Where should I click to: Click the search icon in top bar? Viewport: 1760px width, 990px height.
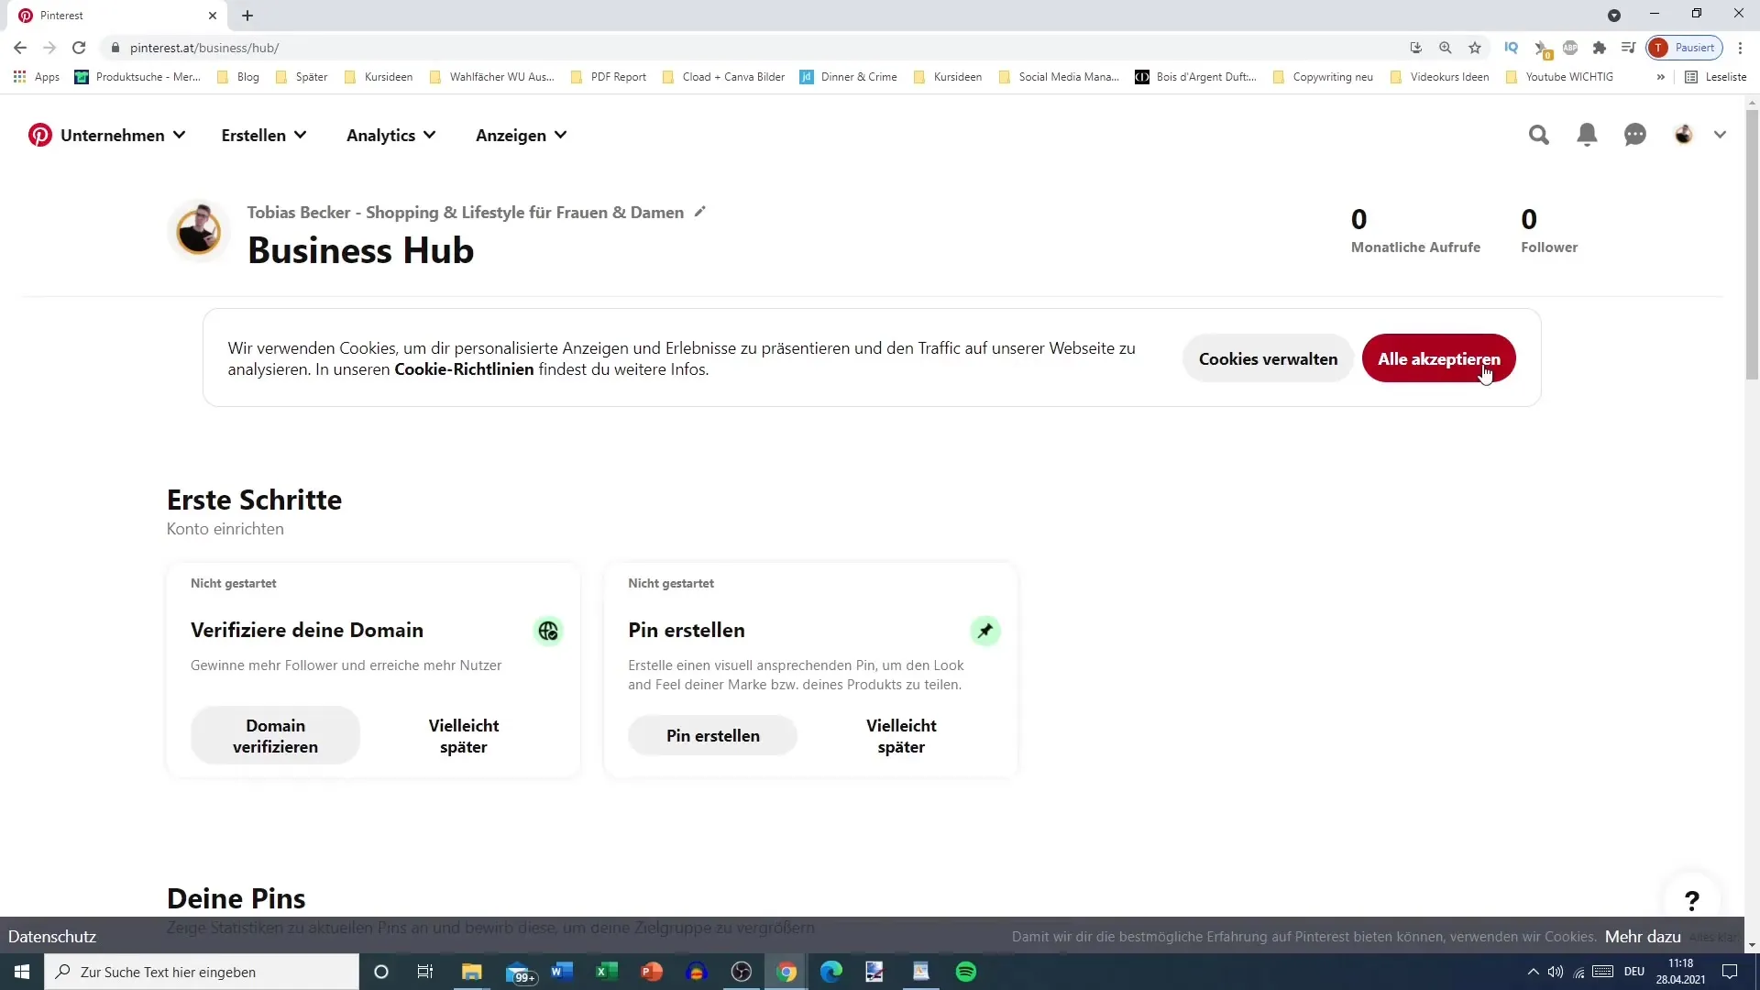click(1539, 134)
